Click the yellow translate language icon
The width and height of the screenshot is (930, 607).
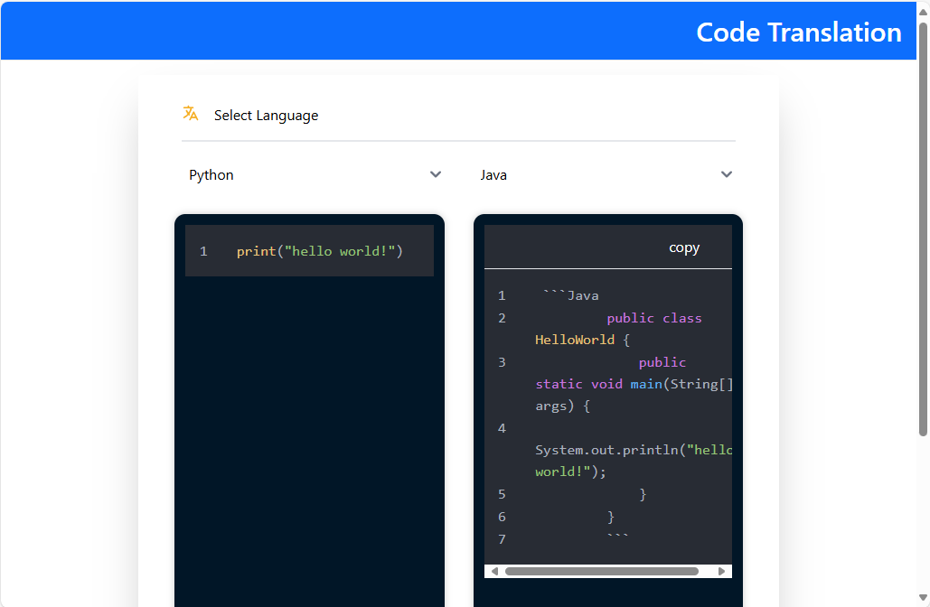click(191, 113)
